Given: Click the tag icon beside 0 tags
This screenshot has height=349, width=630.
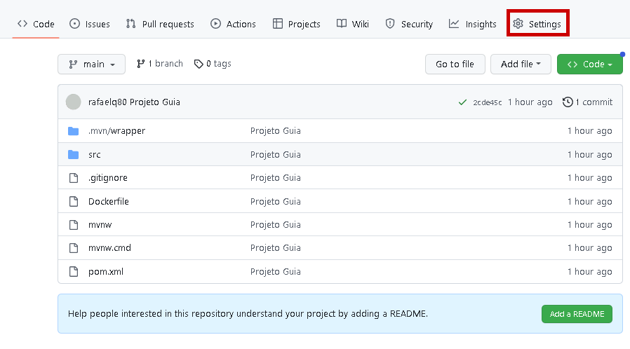Looking at the screenshot, I should point(199,64).
